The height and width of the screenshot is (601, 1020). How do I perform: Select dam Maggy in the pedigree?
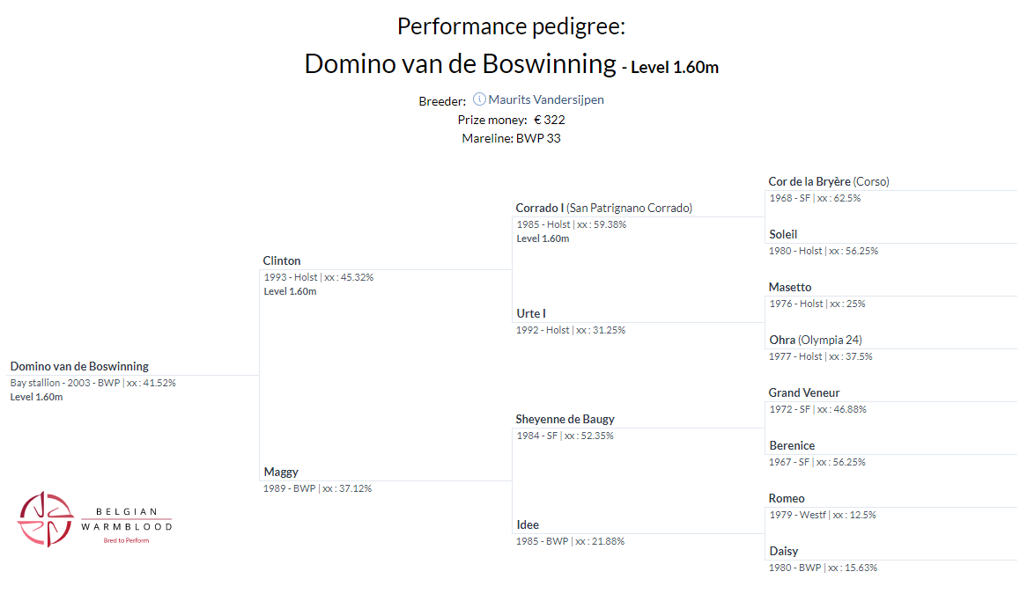click(281, 473)
